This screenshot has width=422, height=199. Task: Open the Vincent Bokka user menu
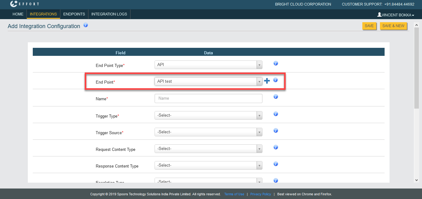point(395,15)
